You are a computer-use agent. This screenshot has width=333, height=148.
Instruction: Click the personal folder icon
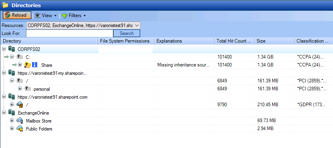28,89
